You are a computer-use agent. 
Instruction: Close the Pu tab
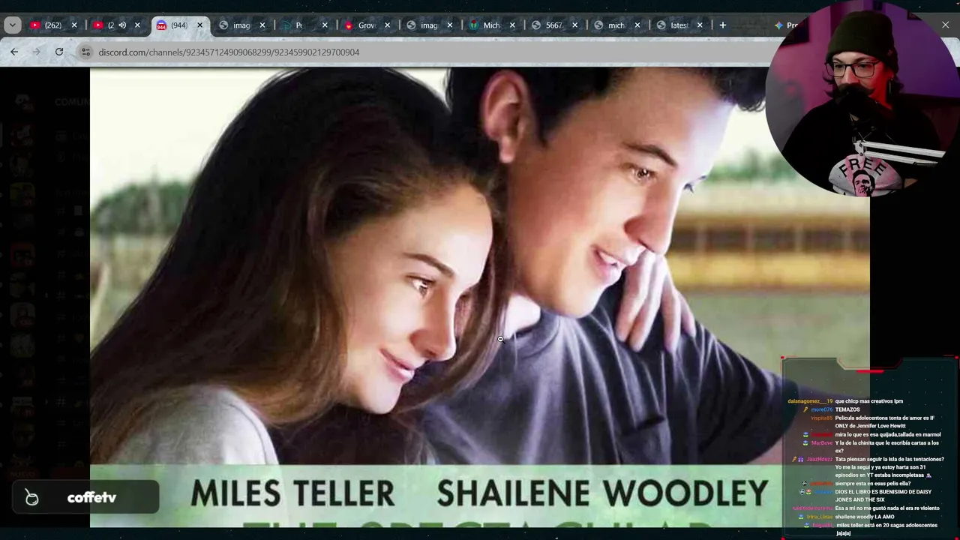point(325,25)
